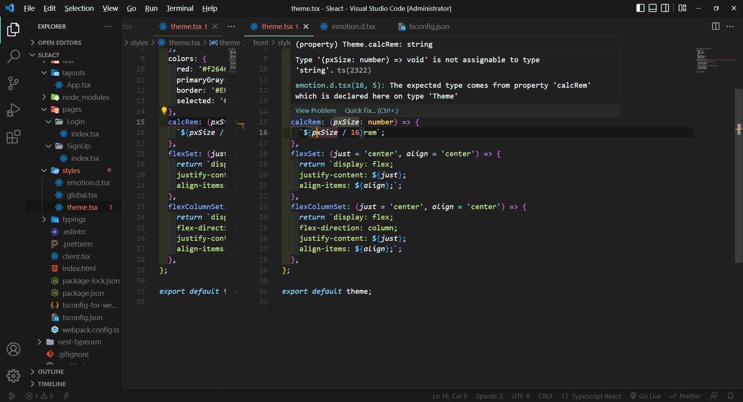
Task: Collapse the layouts folder
Action: click(74, 73)
